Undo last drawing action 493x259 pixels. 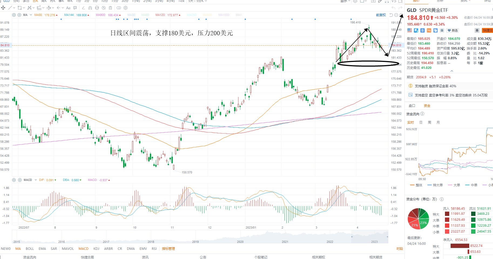(x=393, y=8)
